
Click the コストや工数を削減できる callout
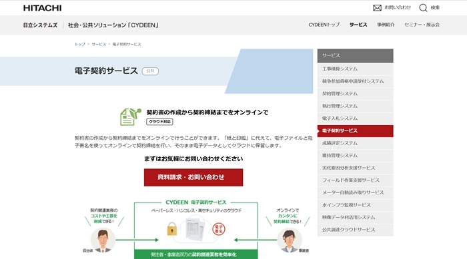[104, 216]
